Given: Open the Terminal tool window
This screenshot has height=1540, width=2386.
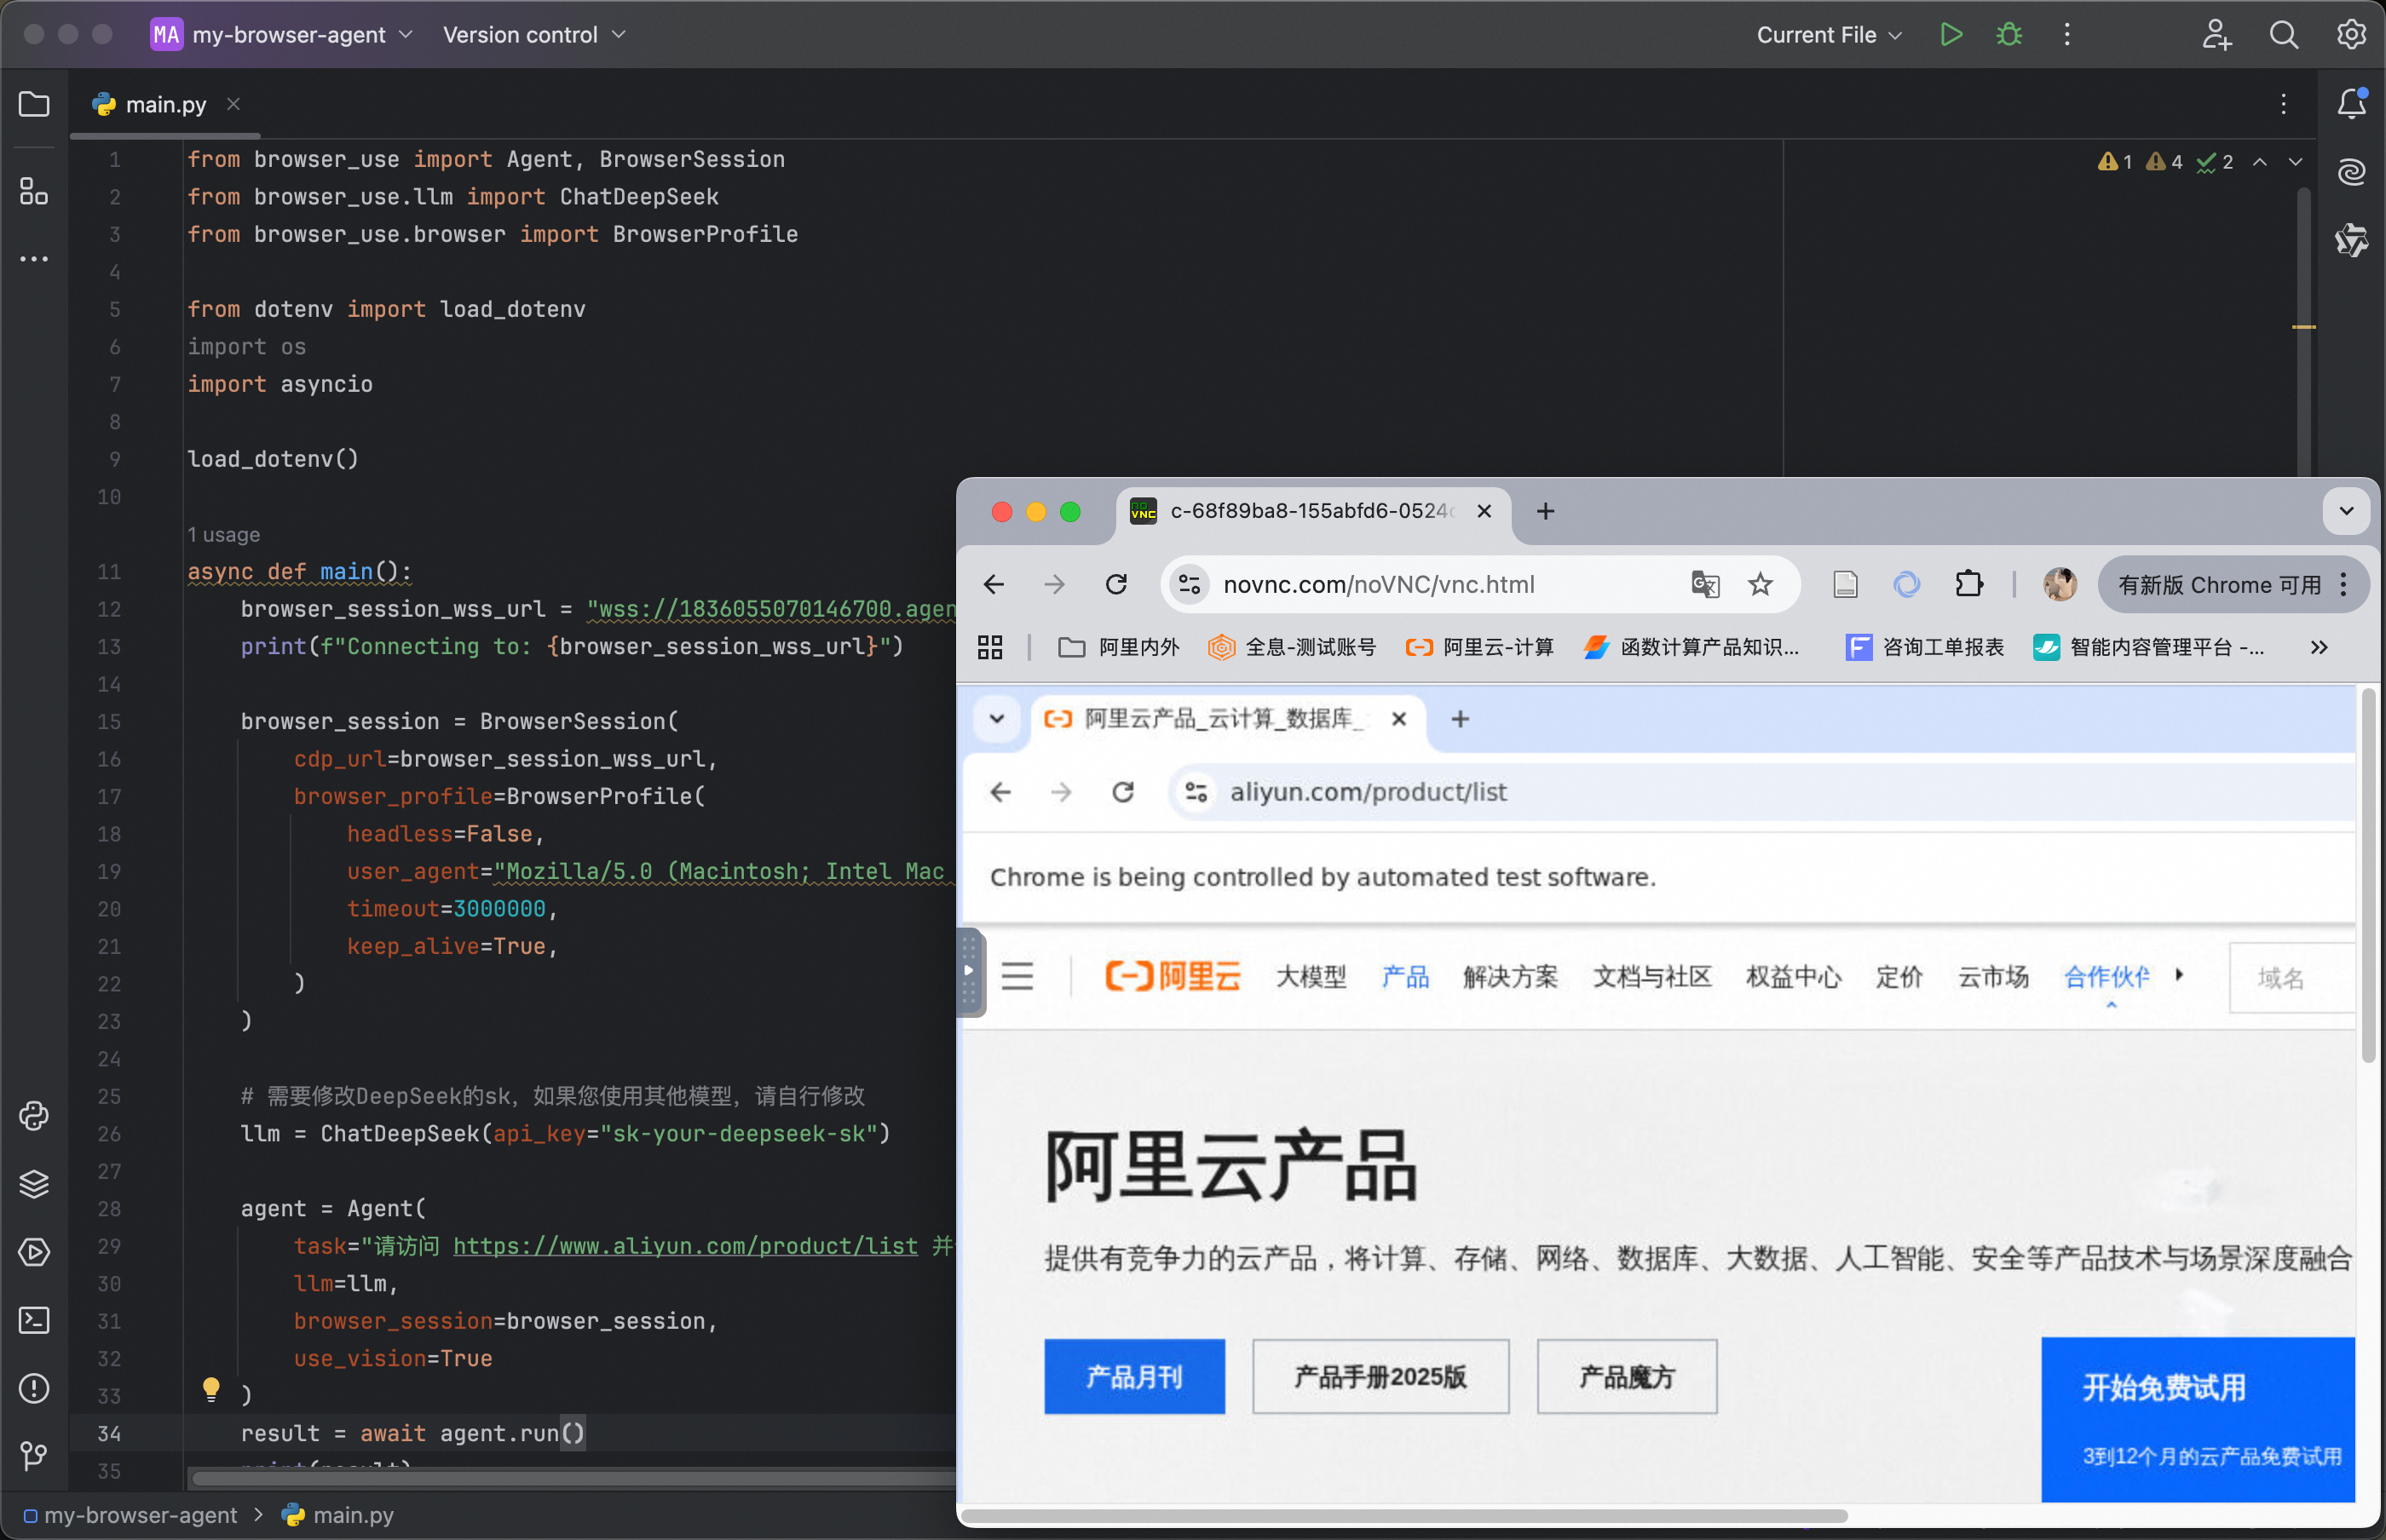Looking at the screenshot, I should (x=34, y=1320).
